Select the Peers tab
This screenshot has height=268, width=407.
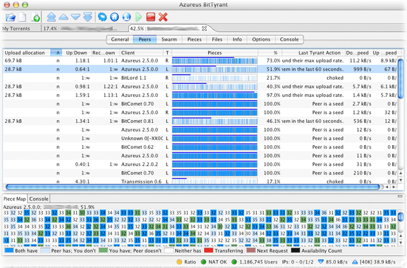[x=144, y=39]
